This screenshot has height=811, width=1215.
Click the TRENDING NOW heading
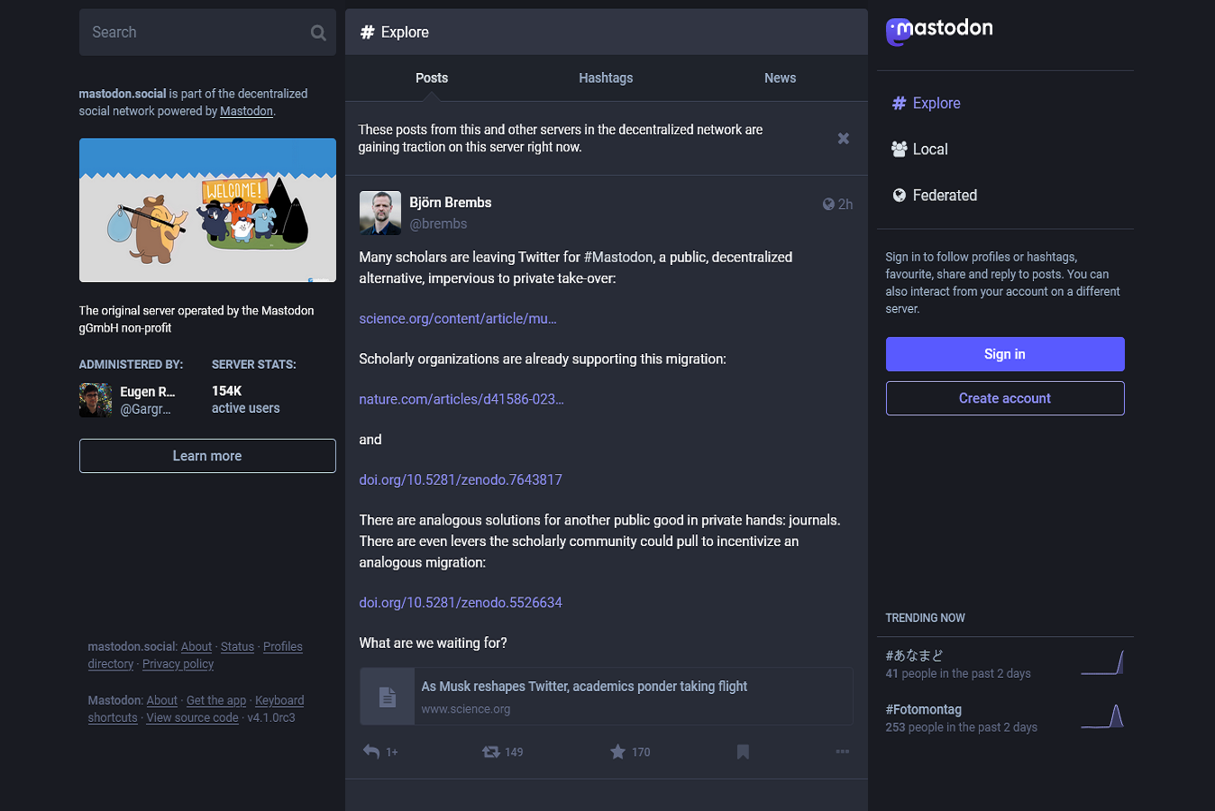(926, 618)
